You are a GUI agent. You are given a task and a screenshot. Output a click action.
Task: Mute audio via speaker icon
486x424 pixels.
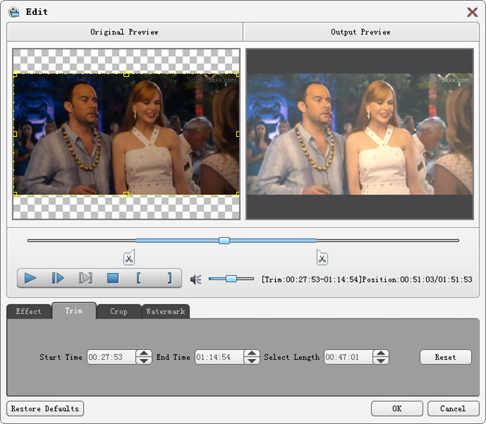196,280
